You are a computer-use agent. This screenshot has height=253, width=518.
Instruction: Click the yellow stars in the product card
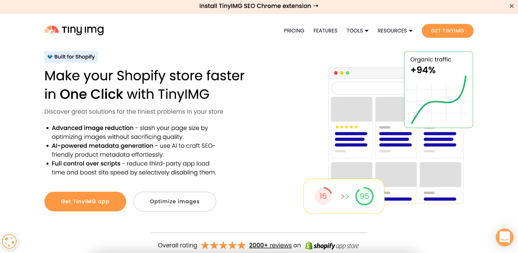tap(346, 127)
